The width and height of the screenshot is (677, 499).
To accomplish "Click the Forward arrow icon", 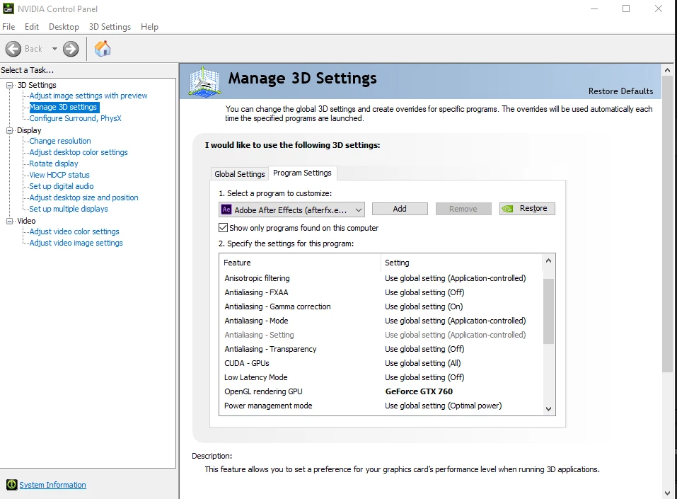I will [71, 49].
